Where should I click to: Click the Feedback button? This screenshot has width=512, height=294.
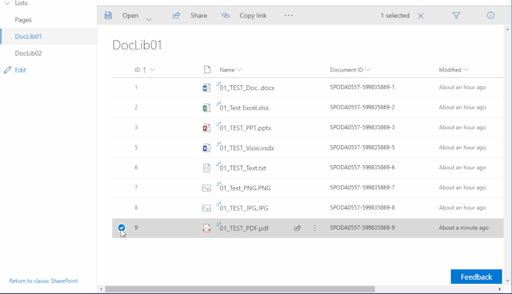[x=477, y=277]
